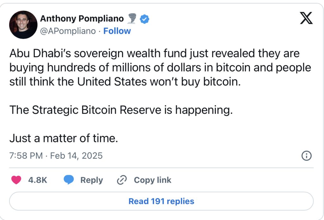Open Anthony Pompliano's profile picture
Screen dimensions: 324x220
23,25
